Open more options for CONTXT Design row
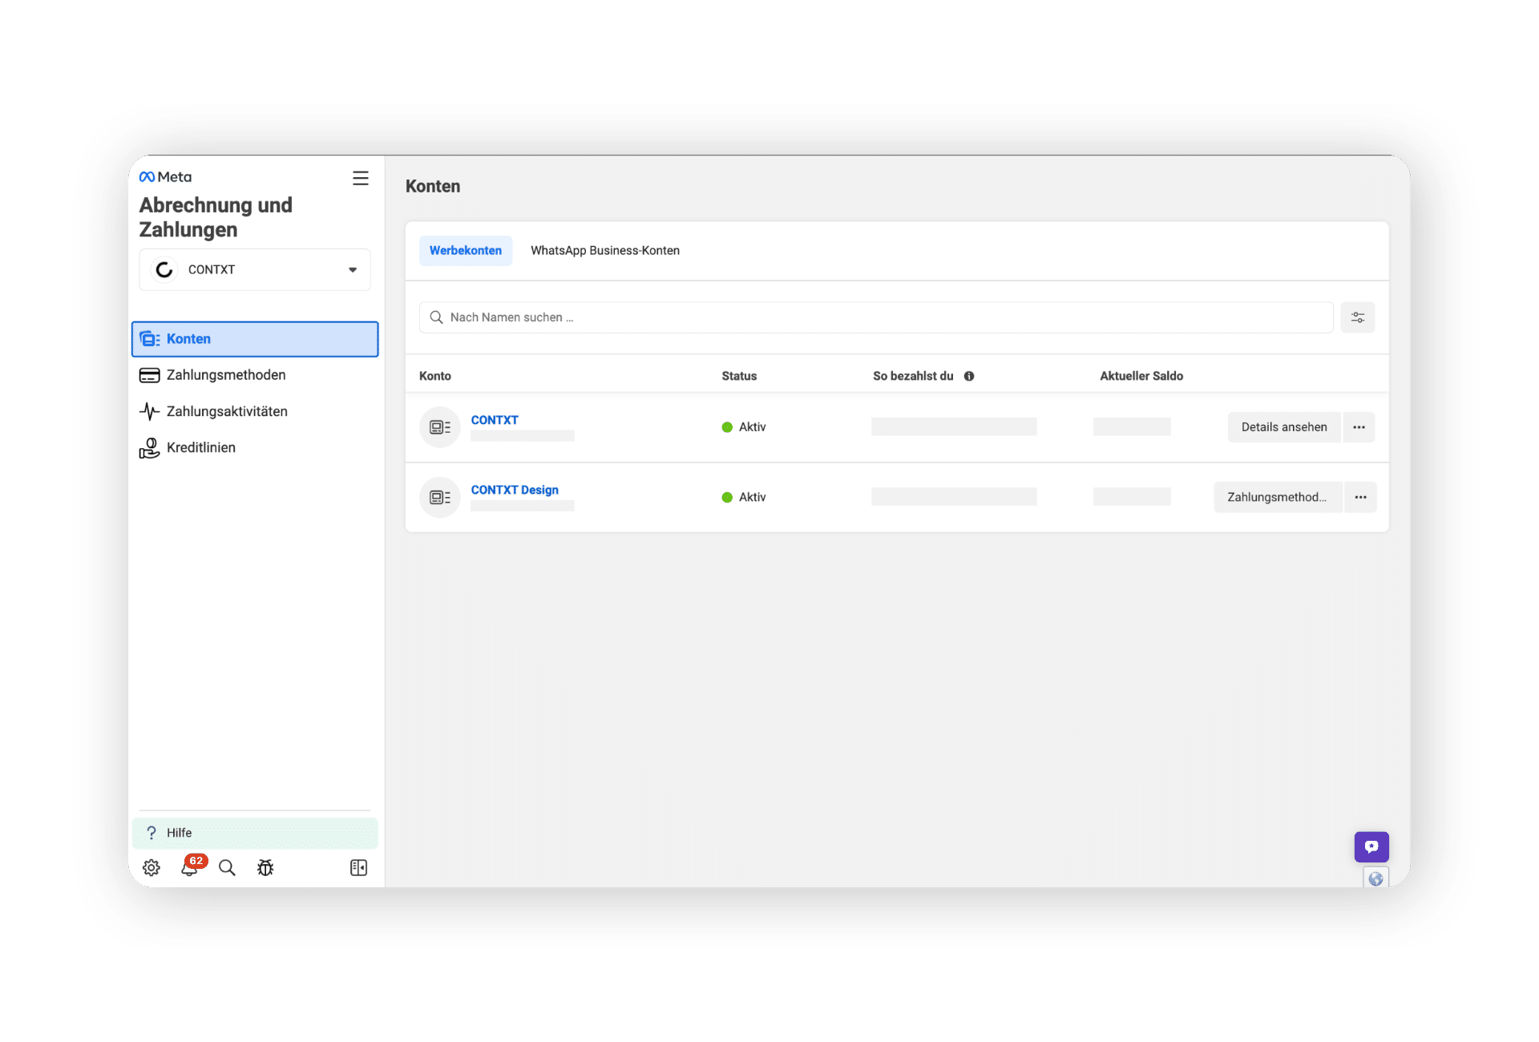The width and height of the screenshot is (1539, 1042). [x=1361, y=497]
